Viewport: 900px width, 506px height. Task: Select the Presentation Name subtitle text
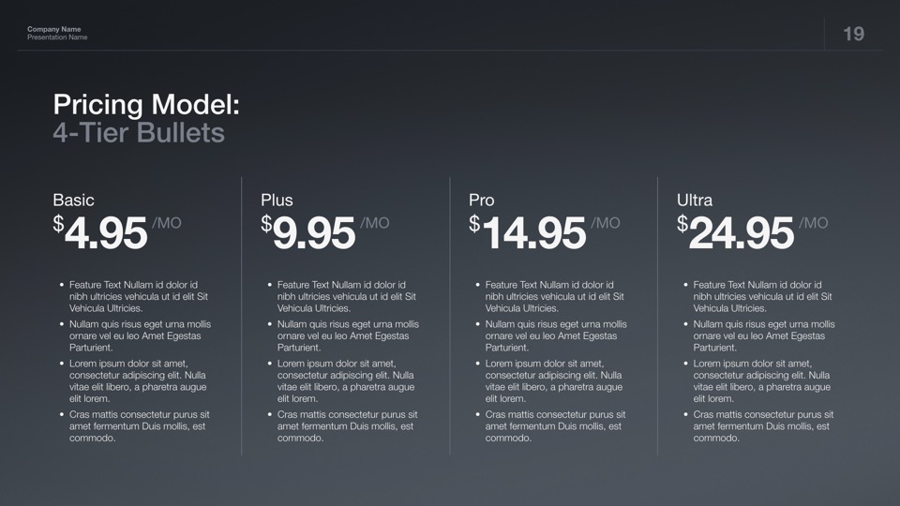coord(57,37)
